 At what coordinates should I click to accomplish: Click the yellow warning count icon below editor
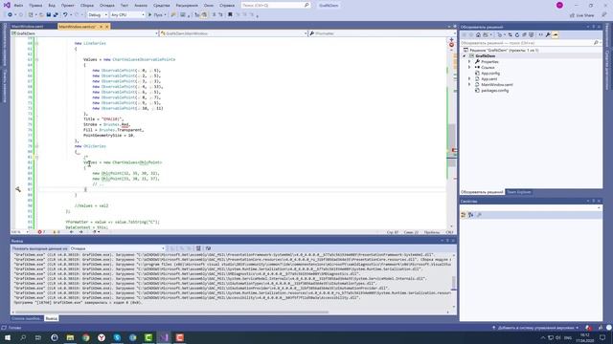(x=55, y=232)
